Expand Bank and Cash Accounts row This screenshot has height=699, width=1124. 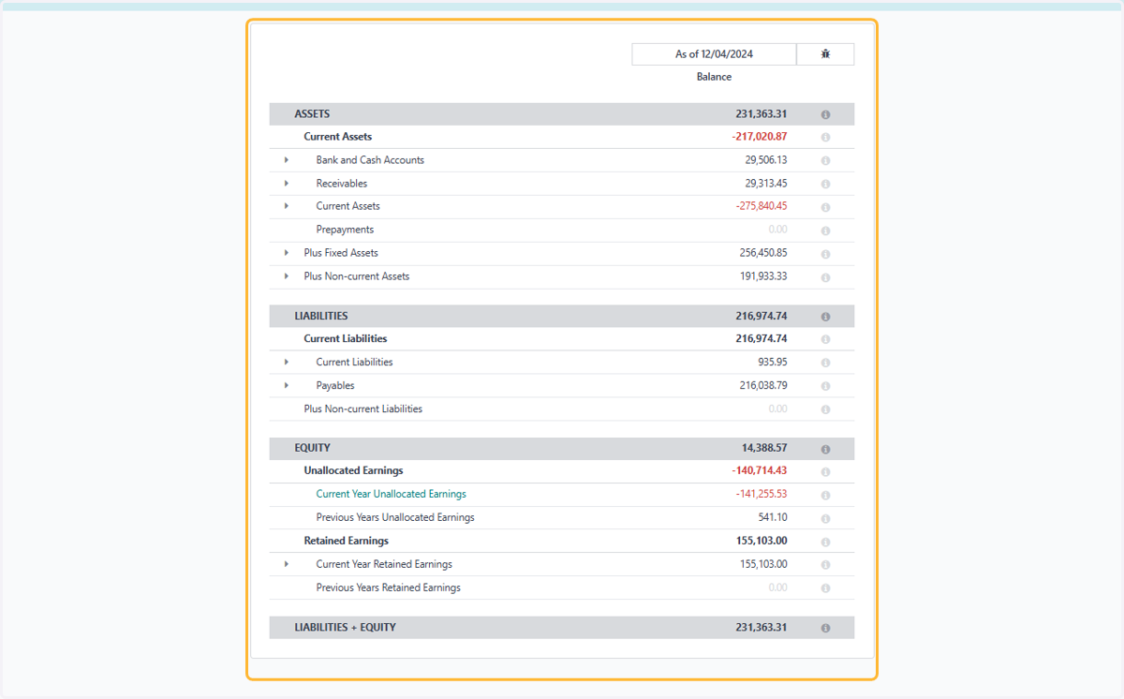click(287, 160)
